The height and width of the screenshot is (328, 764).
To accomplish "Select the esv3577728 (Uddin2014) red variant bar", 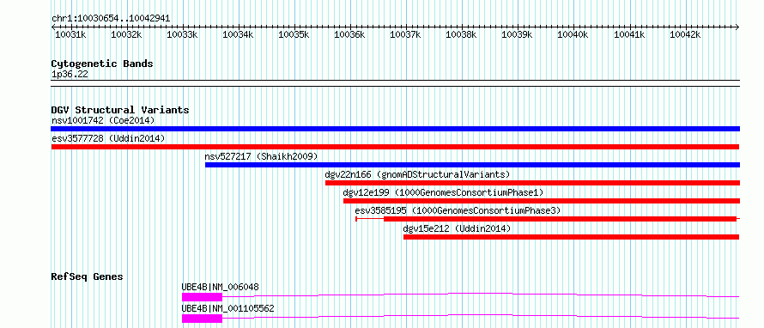I will 395,147.
